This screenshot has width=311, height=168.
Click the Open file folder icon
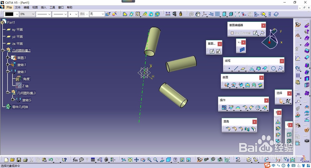[x=12, y=160]
